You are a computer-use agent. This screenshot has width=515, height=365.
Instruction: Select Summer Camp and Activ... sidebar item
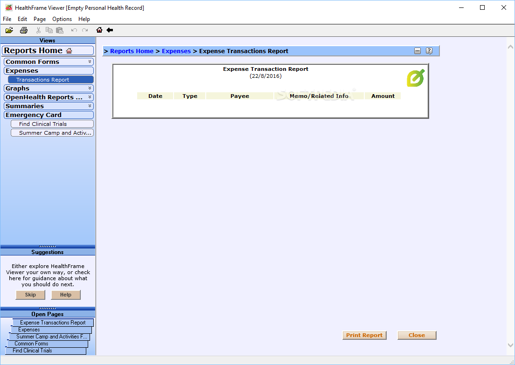coord(52,132)
